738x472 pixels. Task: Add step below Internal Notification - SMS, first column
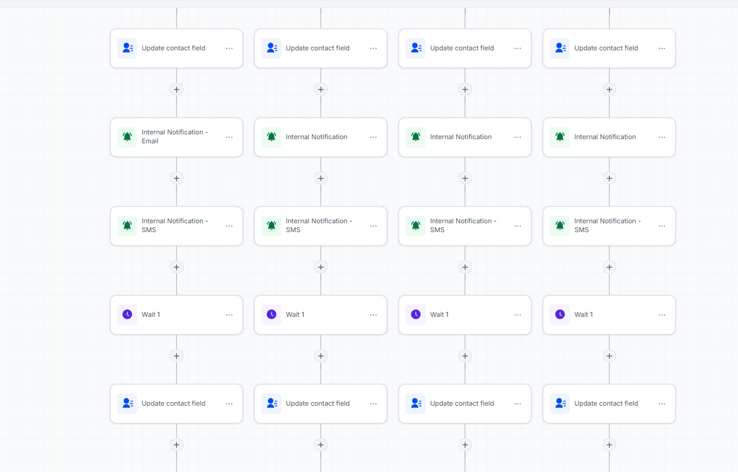click(176, 267)
